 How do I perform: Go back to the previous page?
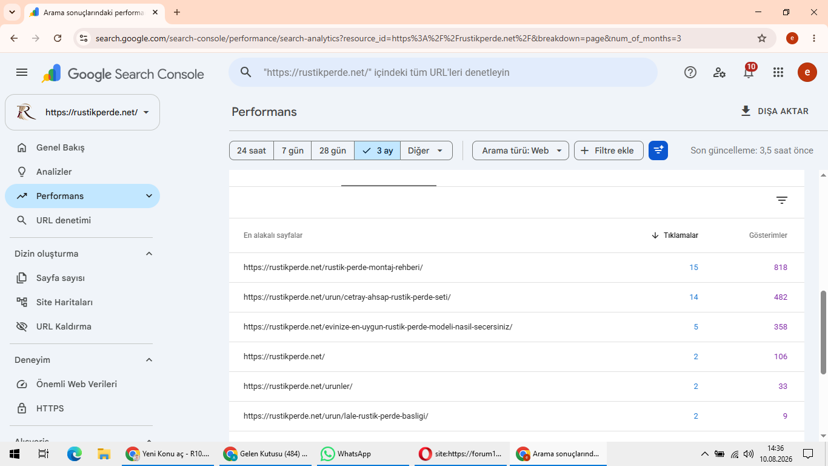[14, 38]
